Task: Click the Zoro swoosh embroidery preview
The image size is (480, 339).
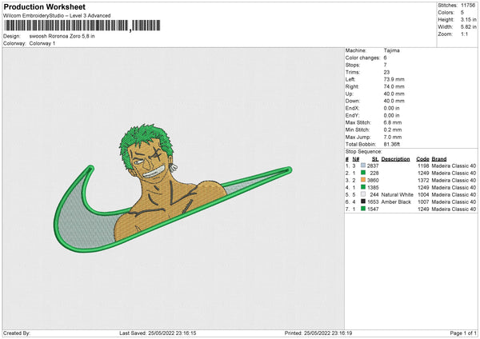Action: (x=173, y=188)
